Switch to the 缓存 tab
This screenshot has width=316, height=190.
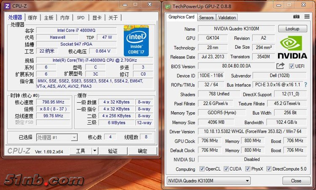tap(32, 18)
